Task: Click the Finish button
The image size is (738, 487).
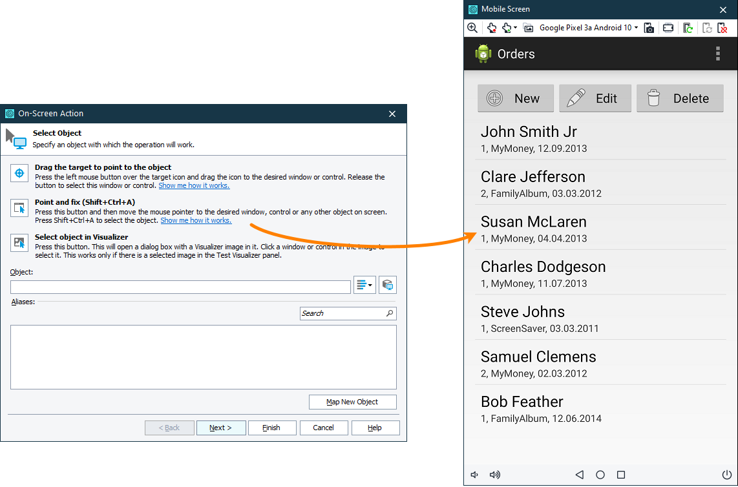Action: 271,428
